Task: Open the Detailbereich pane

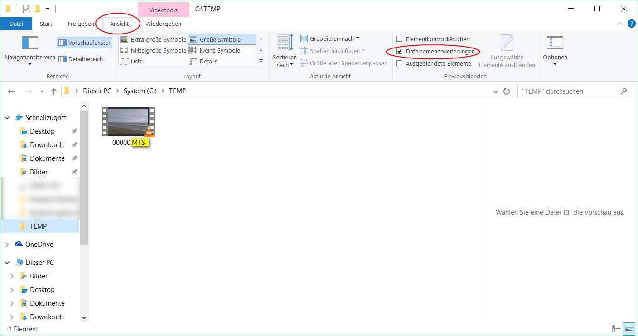Action: coord(80,59)
